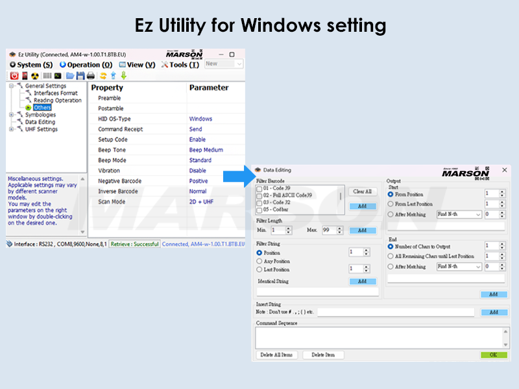519x389 pixels.
Task: Click the Data Editing window title icon
Action: coord(258,170)
